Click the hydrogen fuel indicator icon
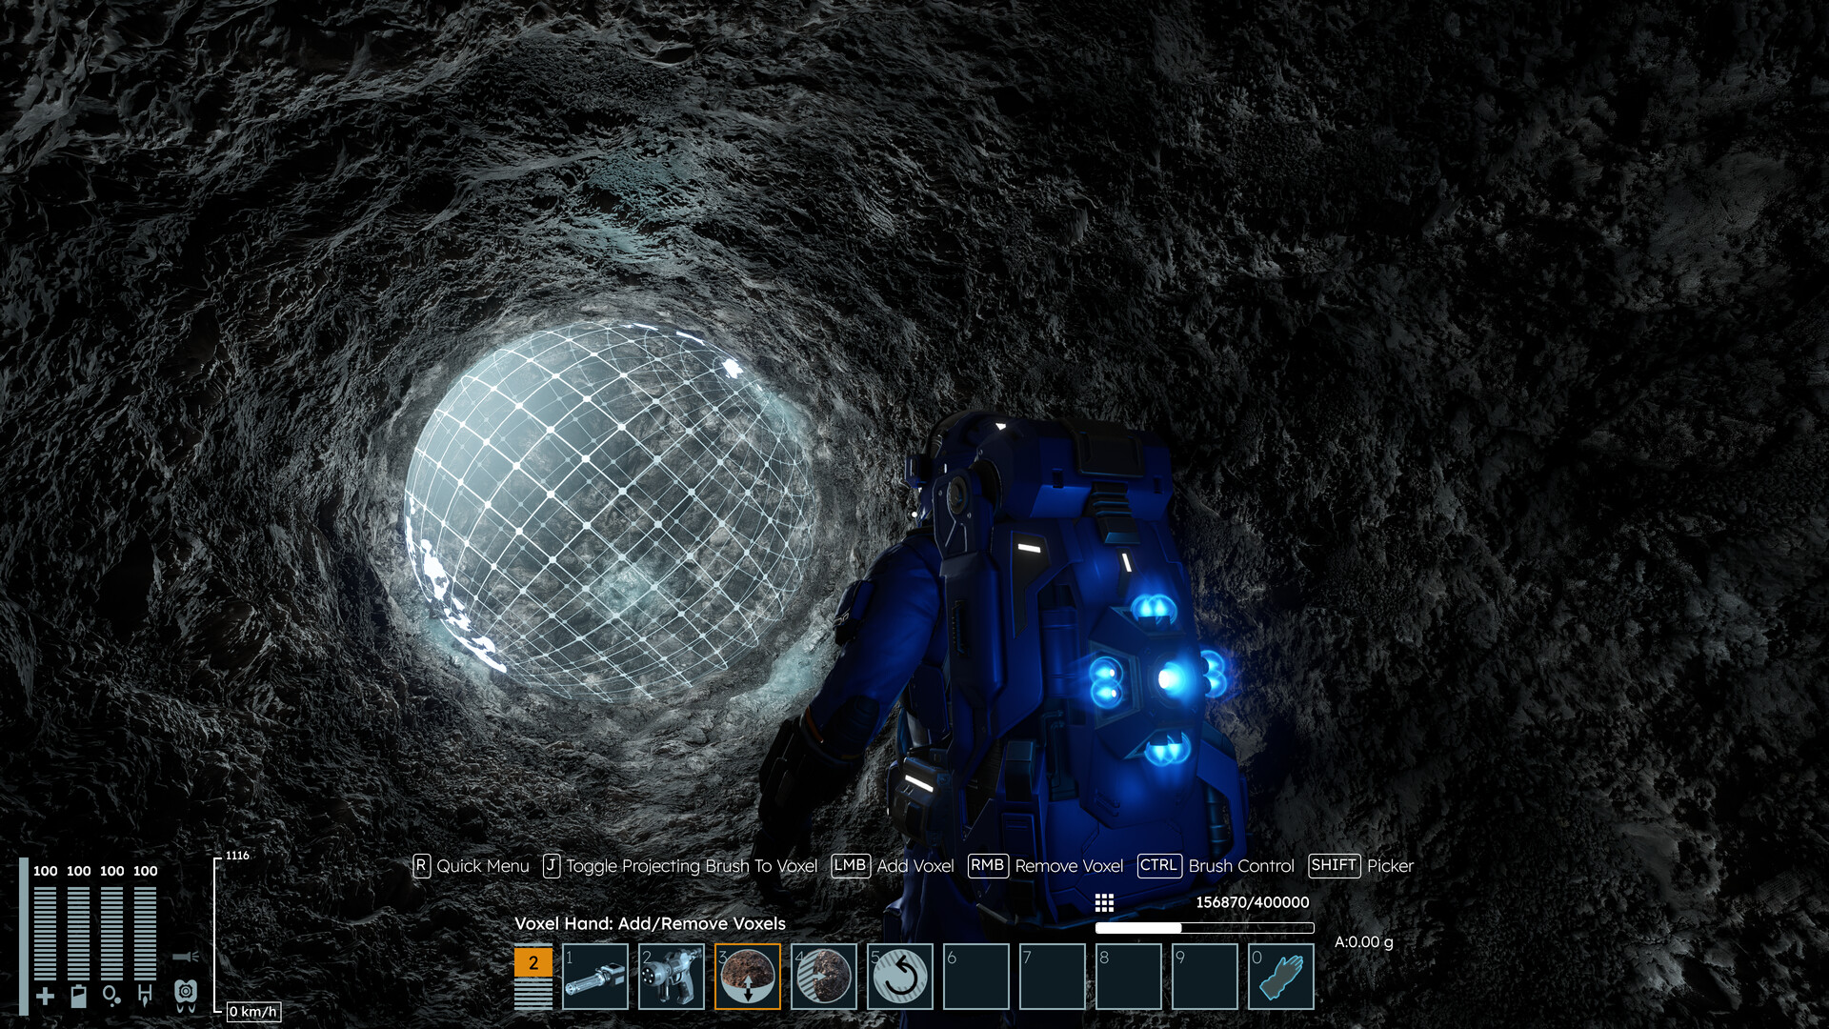Image resolution: width=1829 pixels, height=1029 pixels. [145, 997]
